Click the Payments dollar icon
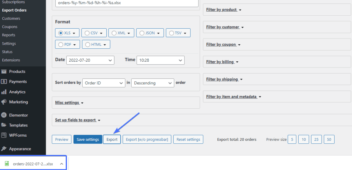The height and width of the screenshot is (170, 352). (4, 82)
